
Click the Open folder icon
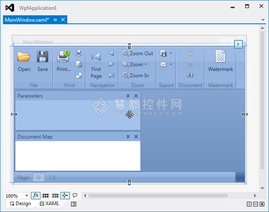[x=24, y=56]
